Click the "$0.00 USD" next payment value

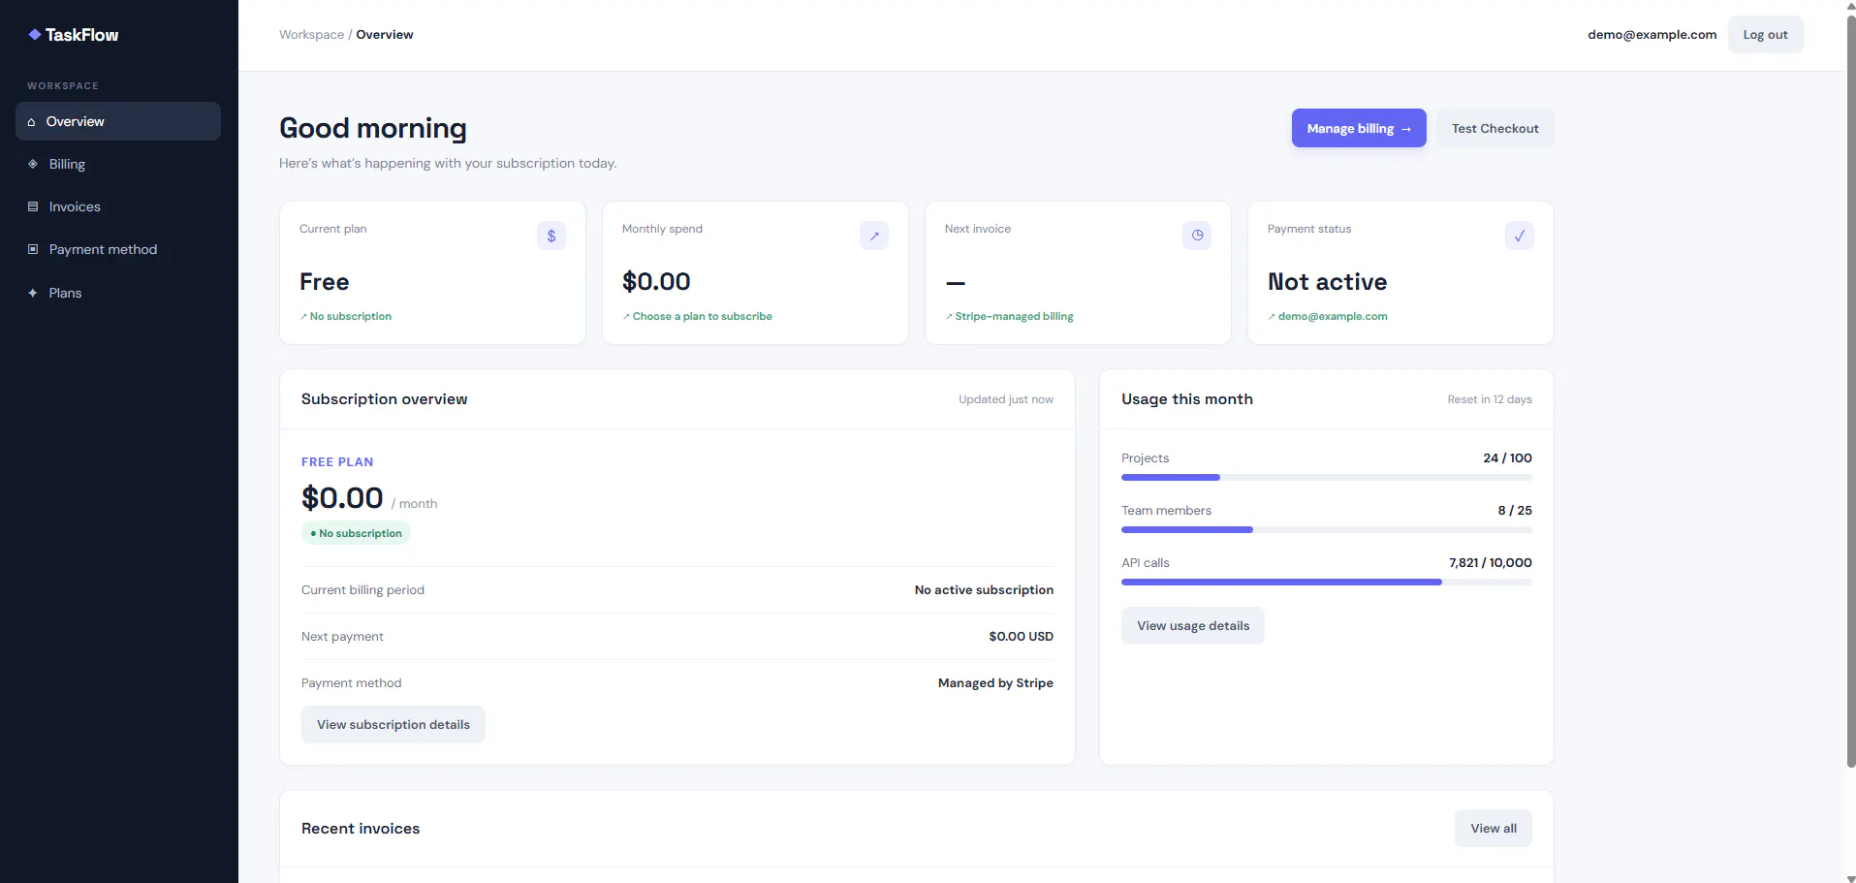pos(1021,636)
